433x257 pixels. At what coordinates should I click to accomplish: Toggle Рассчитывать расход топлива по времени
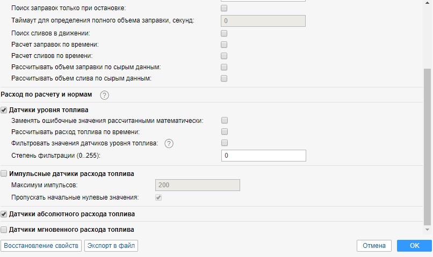[224, 132]
